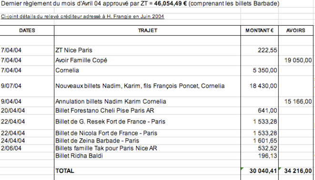
Task: Select the Cornelia row amount 5 350,00
Action: coord(259,70)
